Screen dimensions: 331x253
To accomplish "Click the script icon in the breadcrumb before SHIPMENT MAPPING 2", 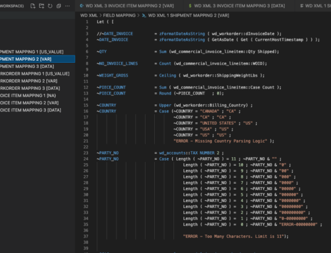I will [x=144, y=15].
